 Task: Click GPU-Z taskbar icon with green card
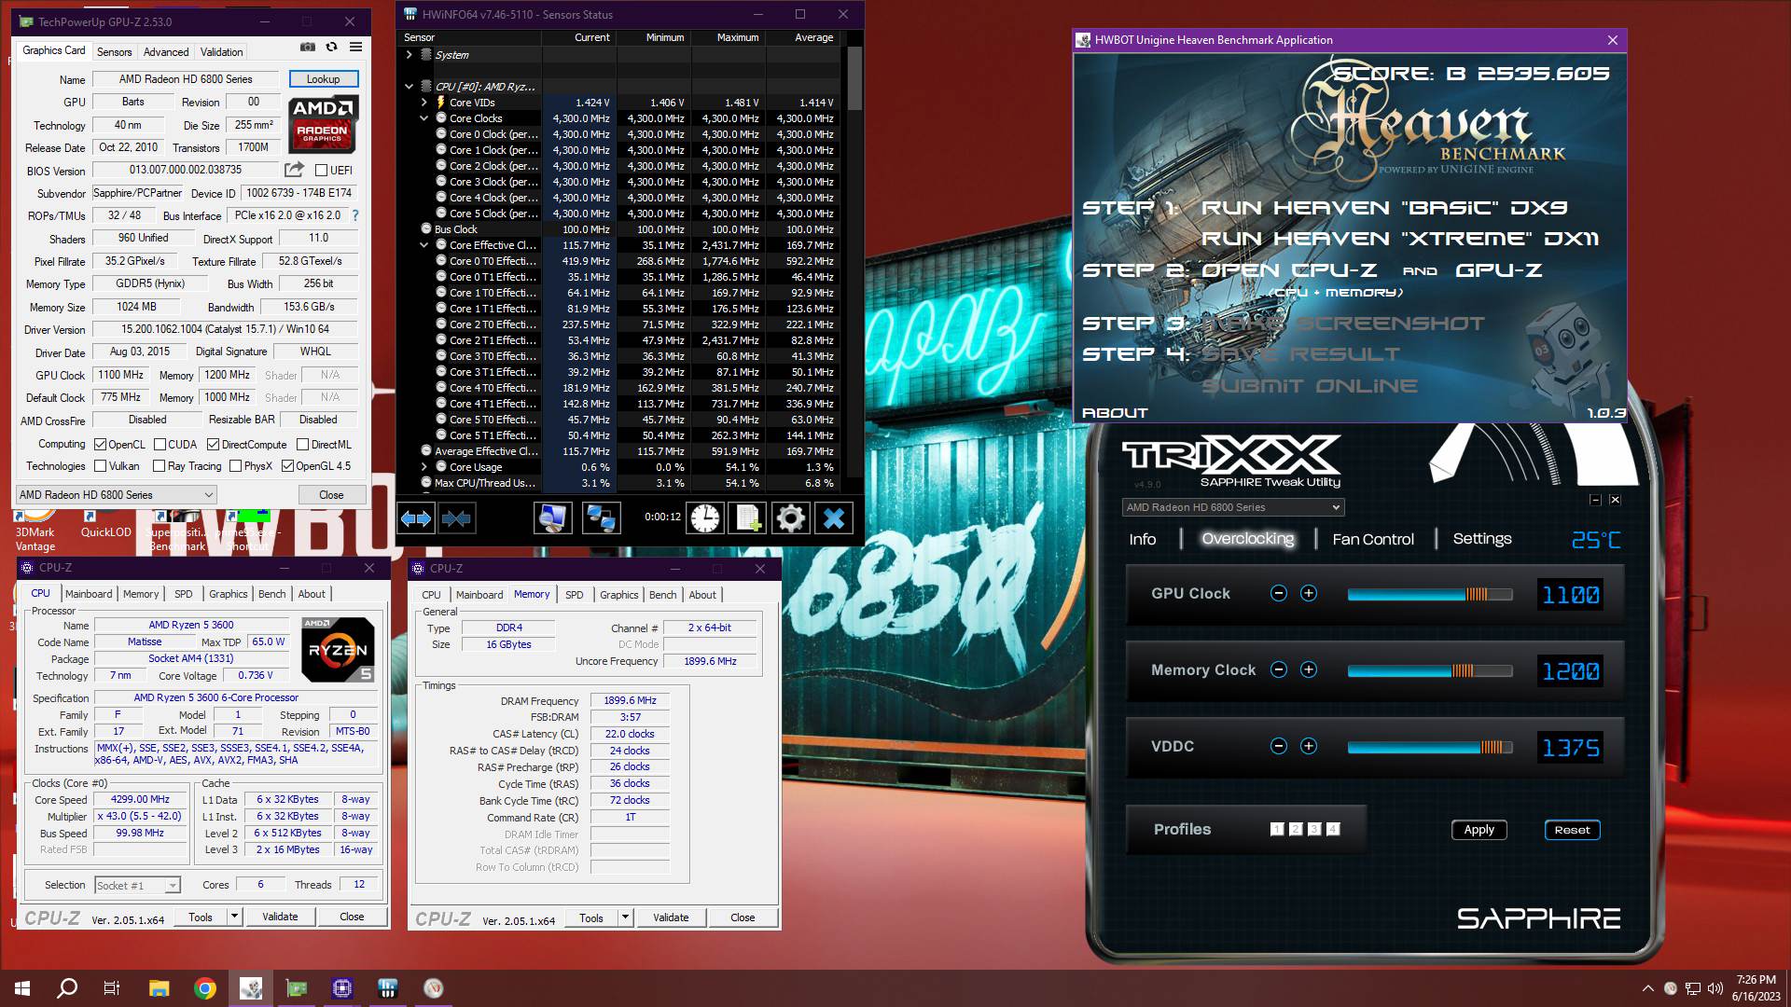tap(297, 988)
